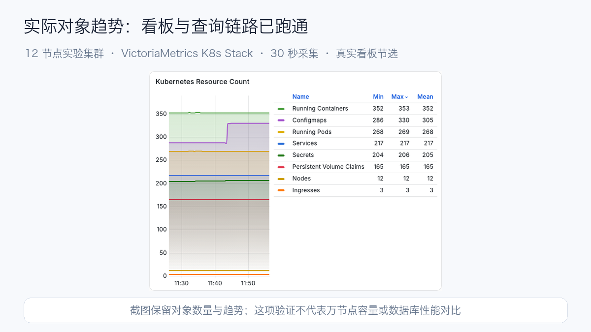Click the Secrets Max value 206
The height and width of the screenshot is (332, 591).
click(x=404, y=155)
